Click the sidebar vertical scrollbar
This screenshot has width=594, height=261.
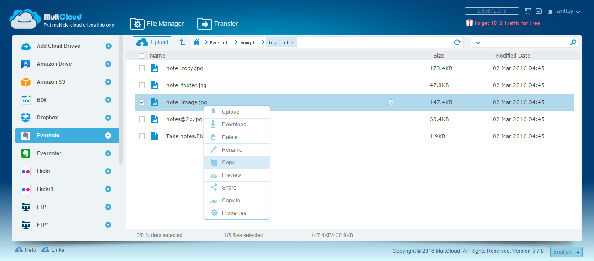coord(121,100)
